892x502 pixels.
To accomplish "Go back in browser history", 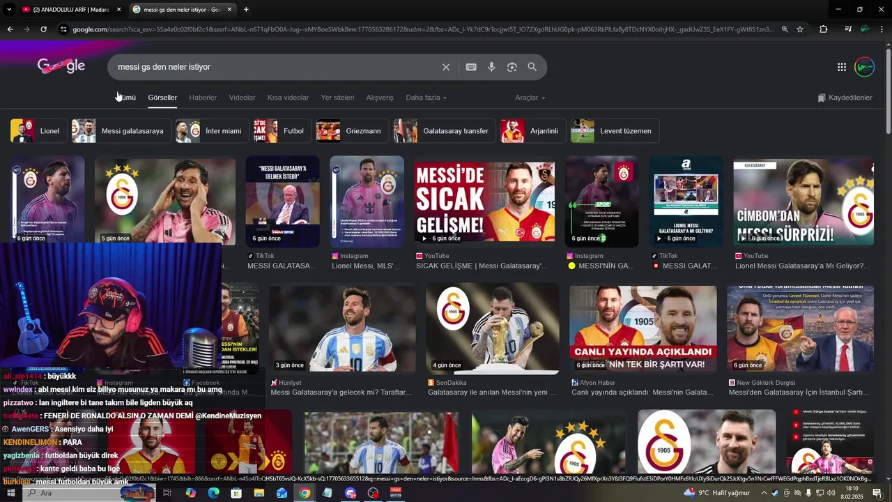I will (x=10, y=29).
